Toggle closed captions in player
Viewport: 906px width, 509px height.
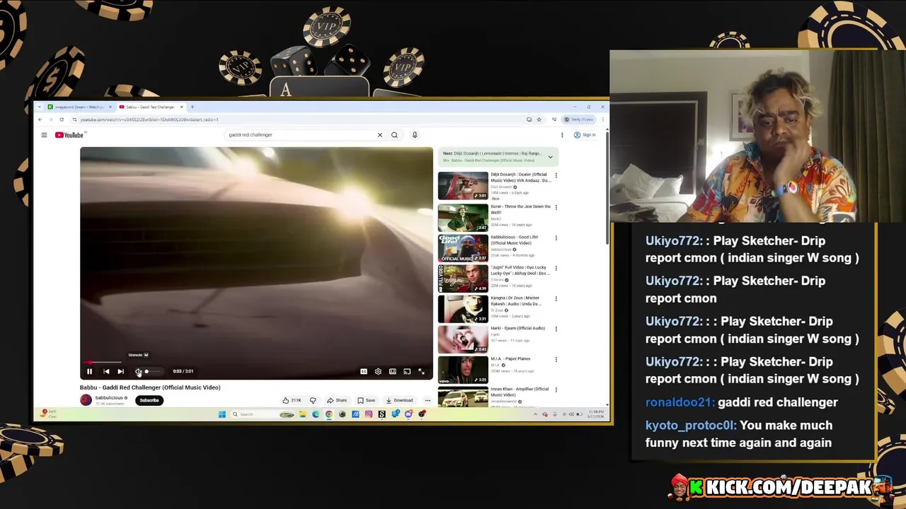364,371
